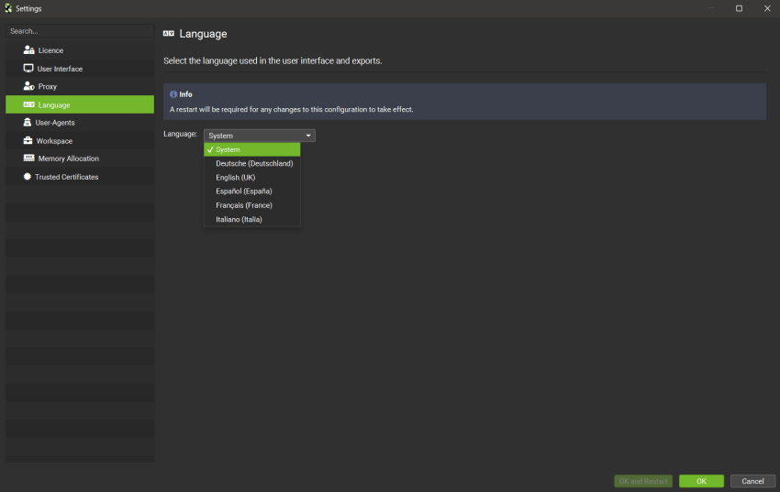780x492 pixels.
Task: Click the Licence icon in sidebar
Action: [x=29, y=50]
